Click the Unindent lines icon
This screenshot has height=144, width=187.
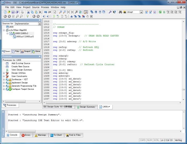tap(44, 16)
